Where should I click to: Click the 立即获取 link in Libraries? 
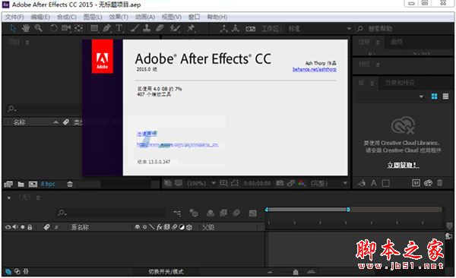(403, 165)
